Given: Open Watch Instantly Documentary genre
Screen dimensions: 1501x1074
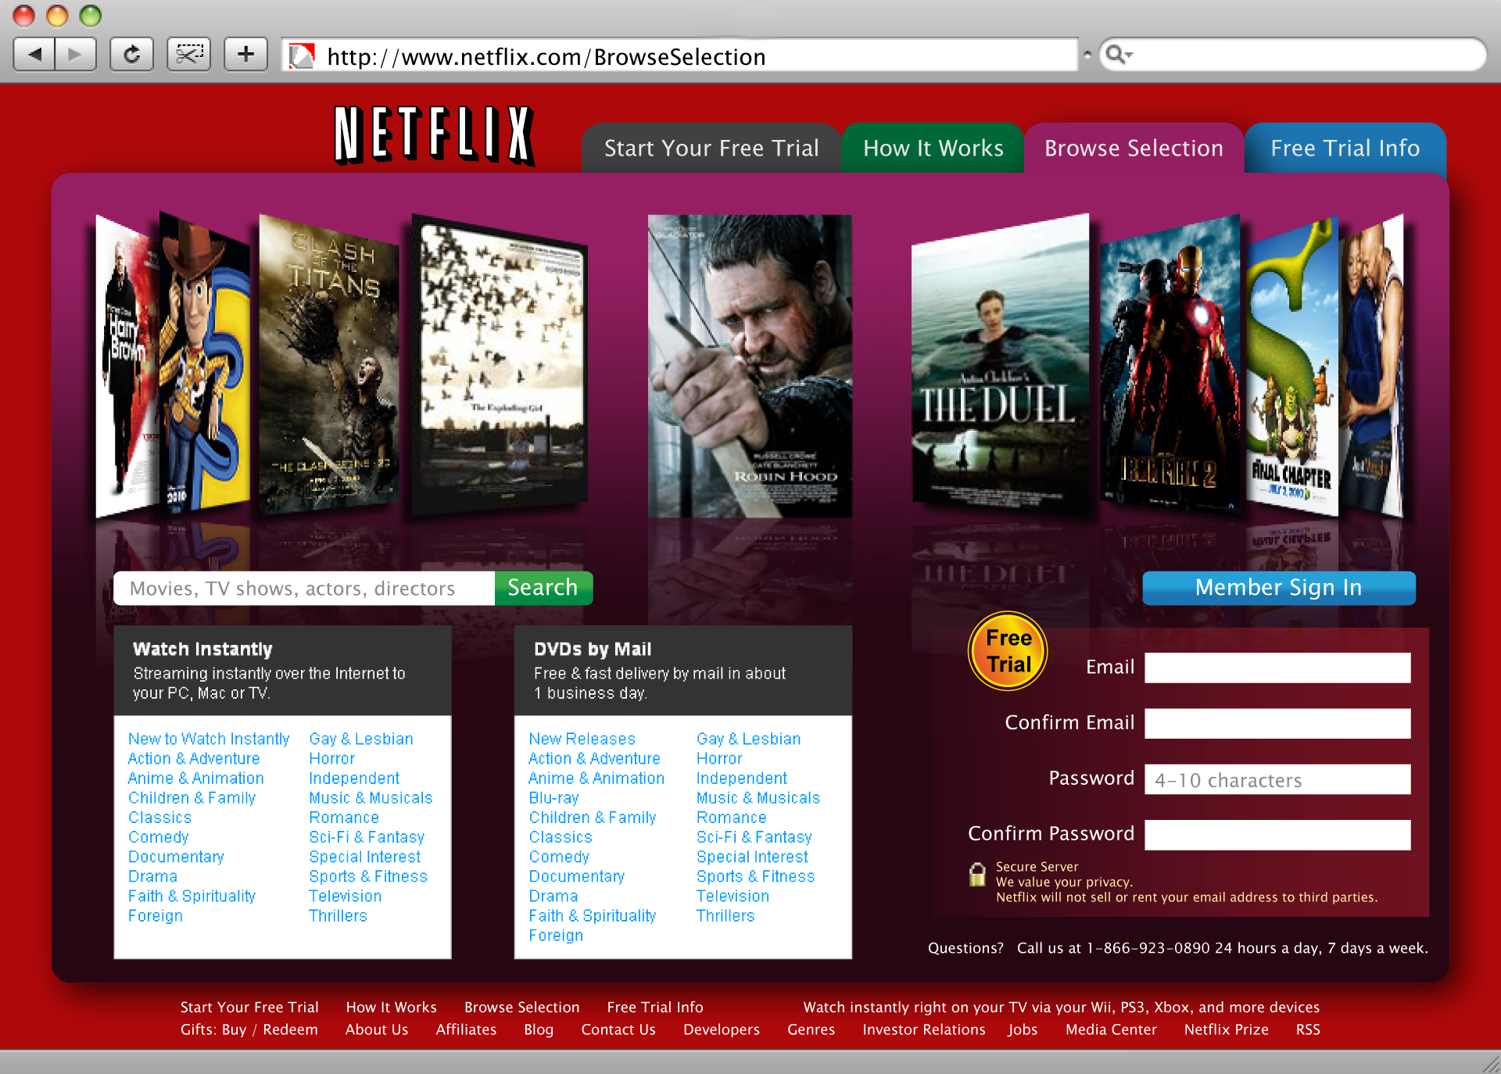Looking at the screenshot, I should tap(176, 857).
